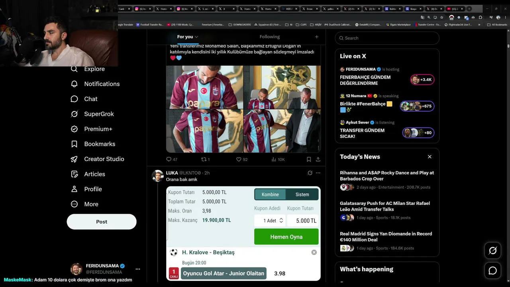View analytics showing 10K views
Screen dimensions: 510x287
tap(278, 159)
